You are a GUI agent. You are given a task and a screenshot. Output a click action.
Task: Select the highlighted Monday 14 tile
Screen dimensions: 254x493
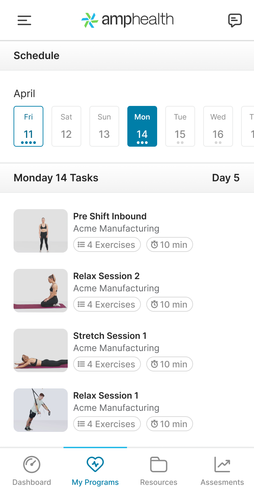click(142, 126)
